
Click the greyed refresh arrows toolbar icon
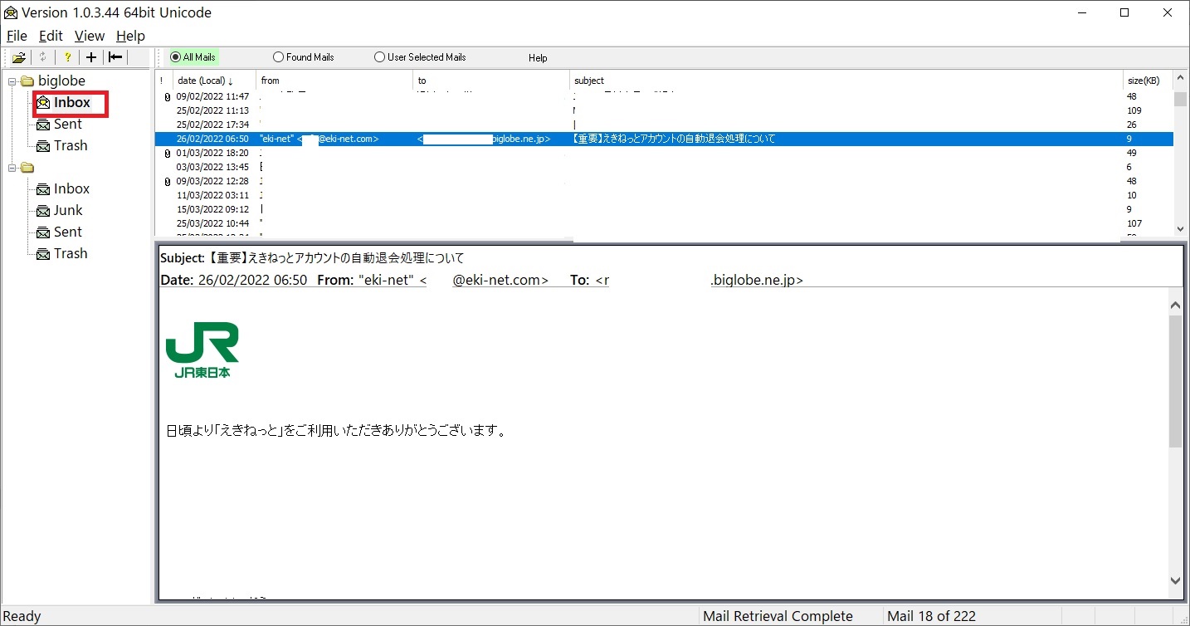point(43,57)
